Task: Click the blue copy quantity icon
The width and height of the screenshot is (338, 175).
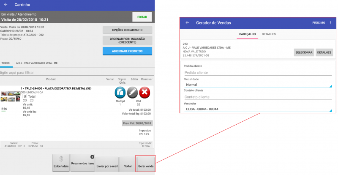Action: coord(121,93)
